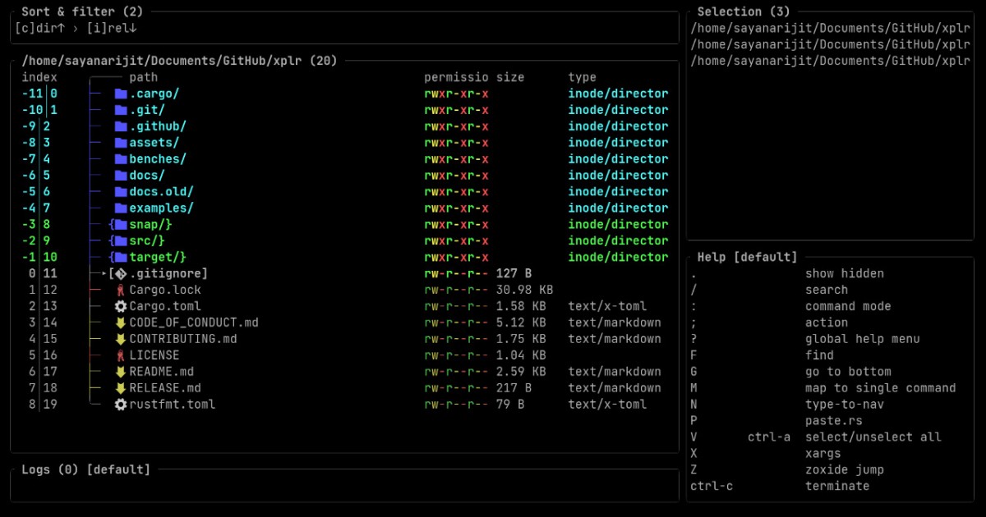Click the rustfmt.toml gear icon
This screenshot has height=517, width=986.
coord(119,405)
